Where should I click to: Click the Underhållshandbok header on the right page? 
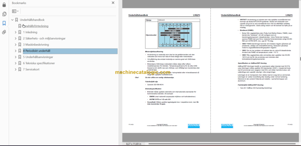(230, 15)
